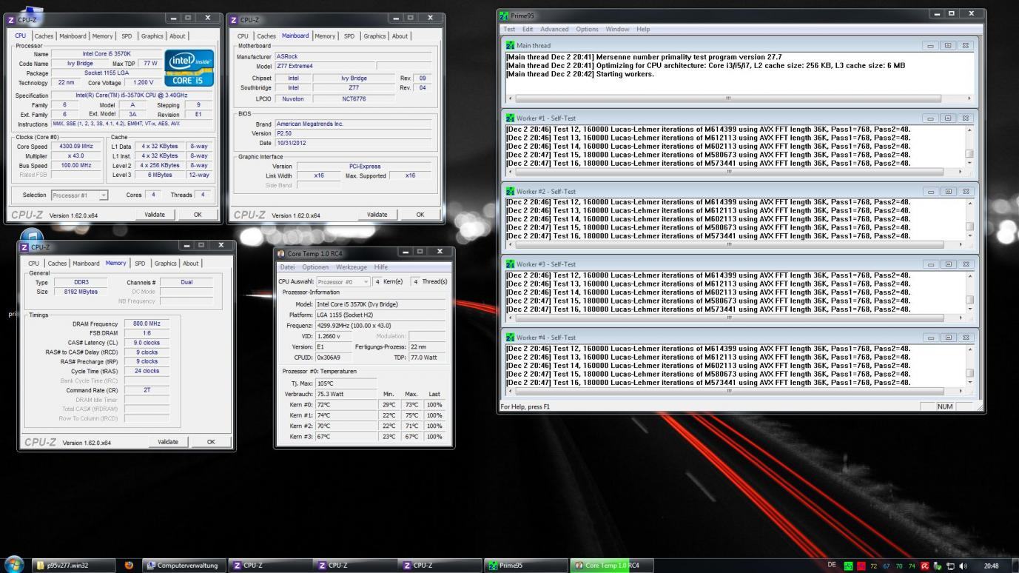The height and width of the screenshot is (573, 1019).
Task: Open the Windows Start menu orb
Action: coord(14,565)
